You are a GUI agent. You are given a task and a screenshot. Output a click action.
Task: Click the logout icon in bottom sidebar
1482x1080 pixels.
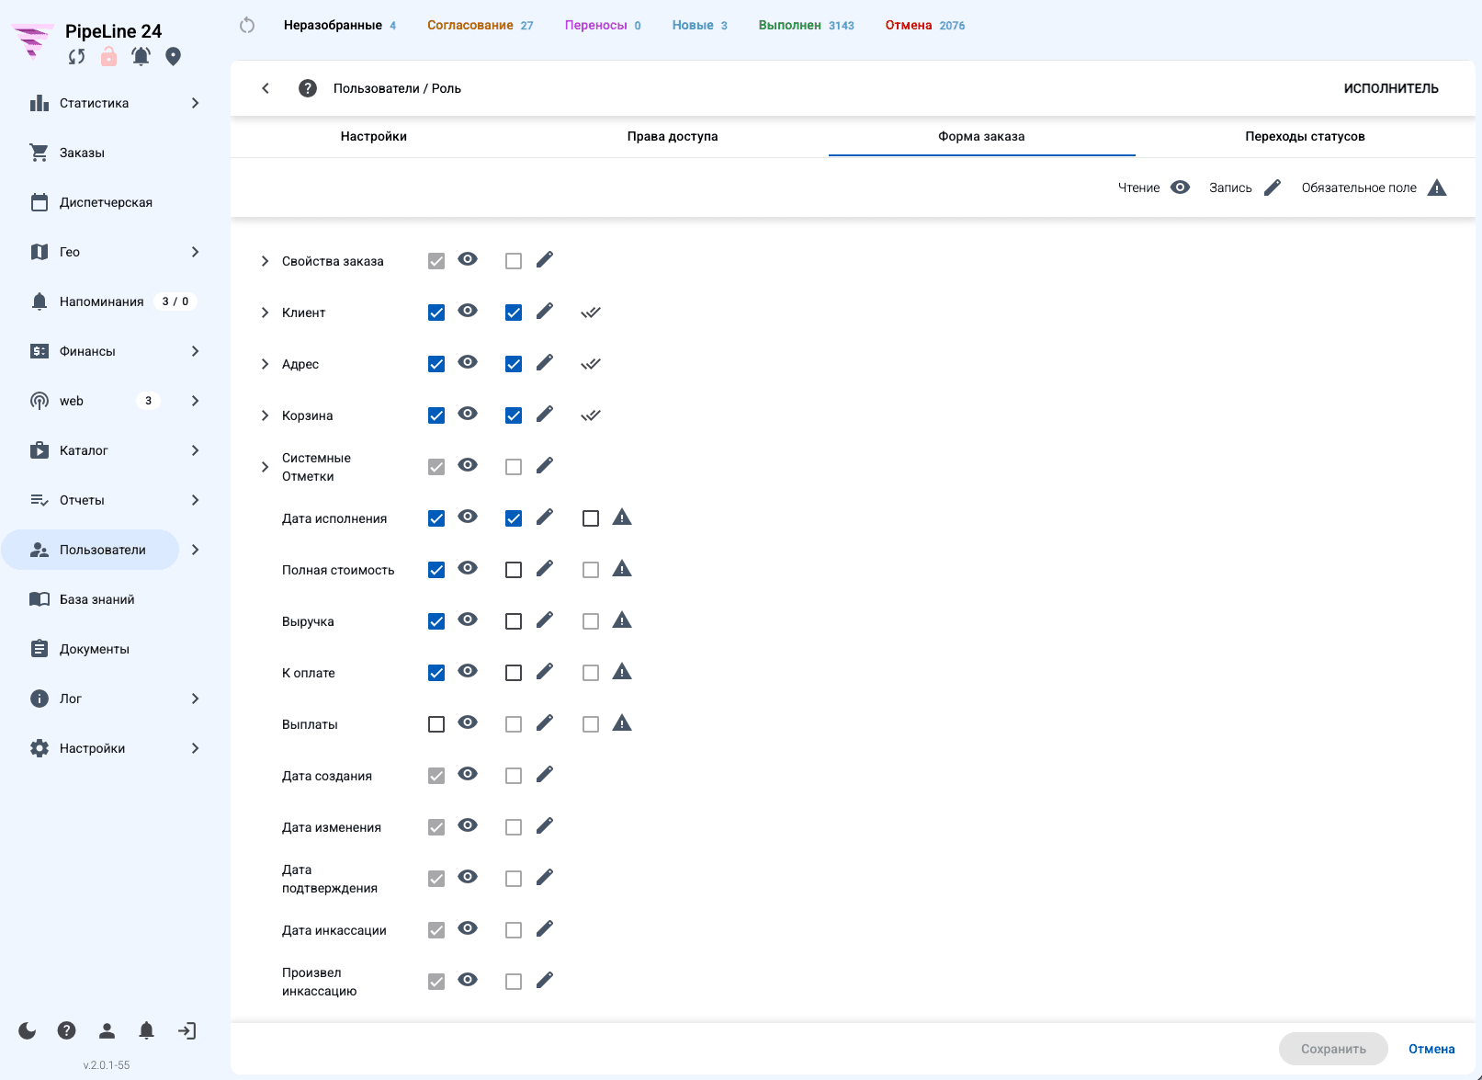coord(187,1030)
